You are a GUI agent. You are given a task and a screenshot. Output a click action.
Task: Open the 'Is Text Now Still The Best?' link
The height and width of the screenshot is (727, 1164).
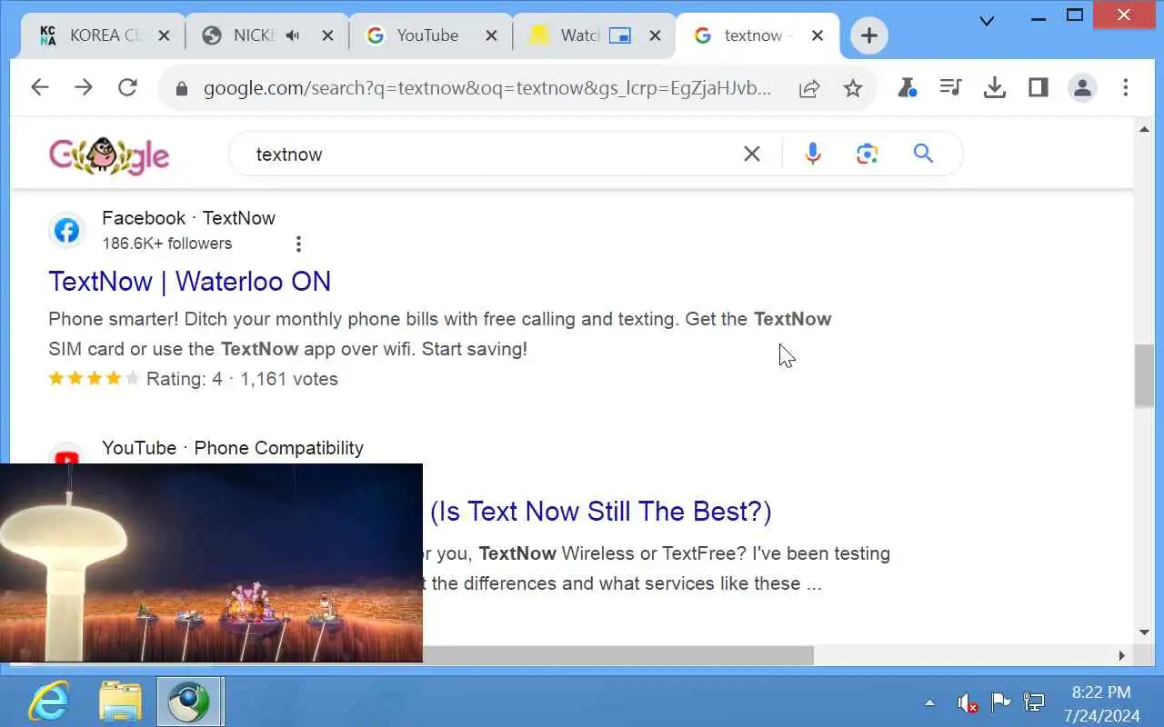(600, 511)
